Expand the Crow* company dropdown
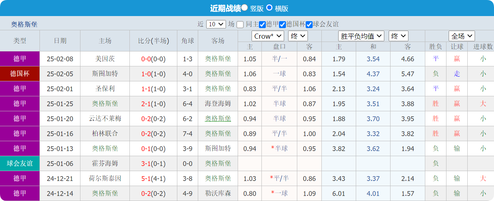494x201 pixels. (268, 36)
